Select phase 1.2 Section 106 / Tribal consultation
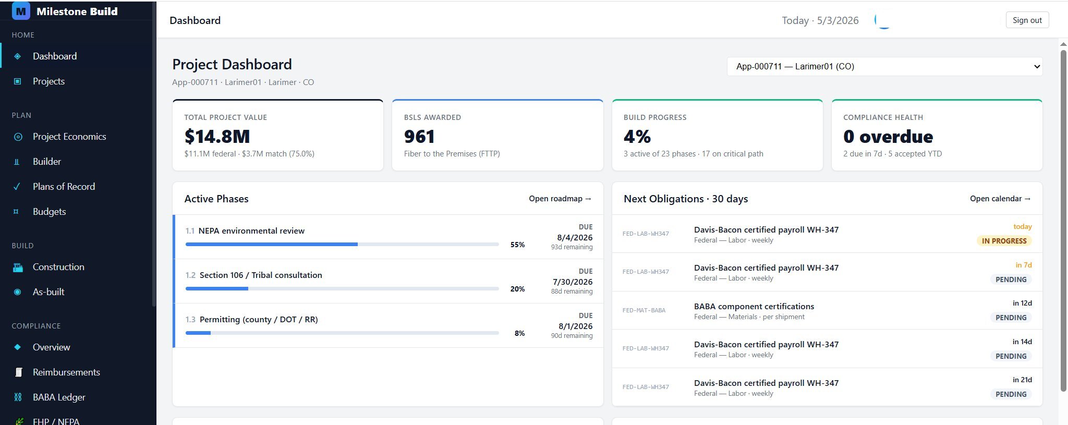1068x425 pixels. tap(388, 281)
